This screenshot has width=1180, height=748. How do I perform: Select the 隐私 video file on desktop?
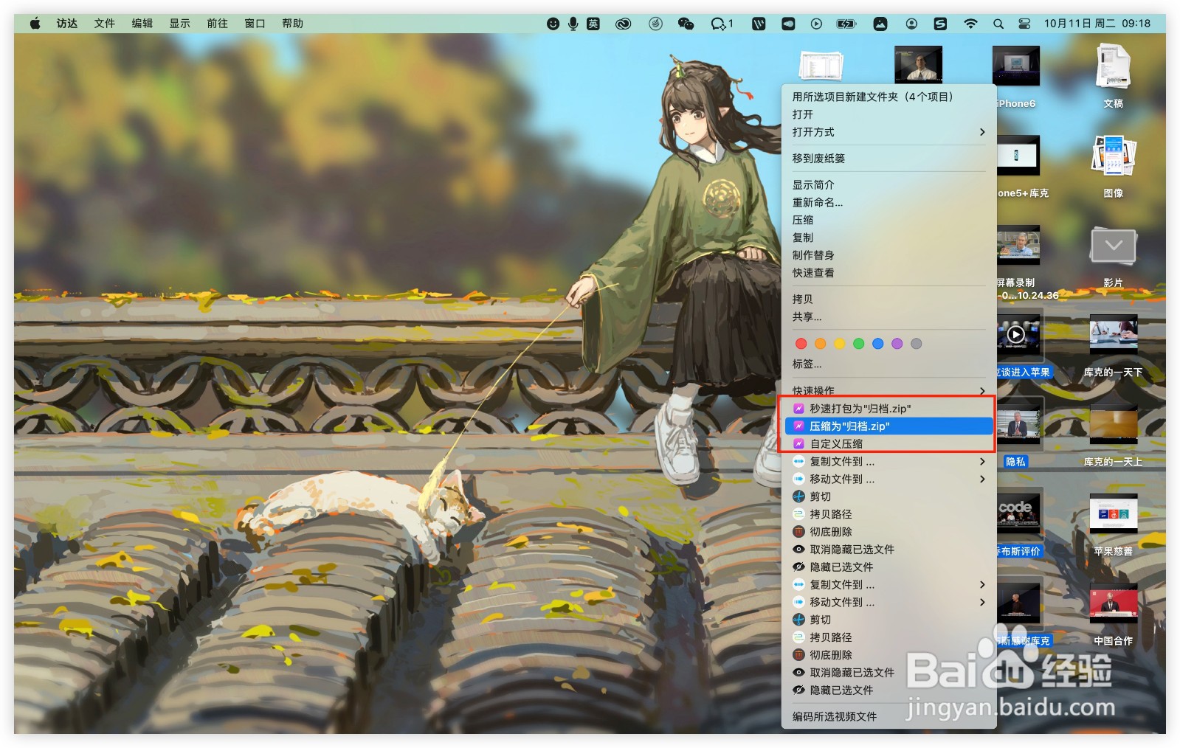point(1019,435)
